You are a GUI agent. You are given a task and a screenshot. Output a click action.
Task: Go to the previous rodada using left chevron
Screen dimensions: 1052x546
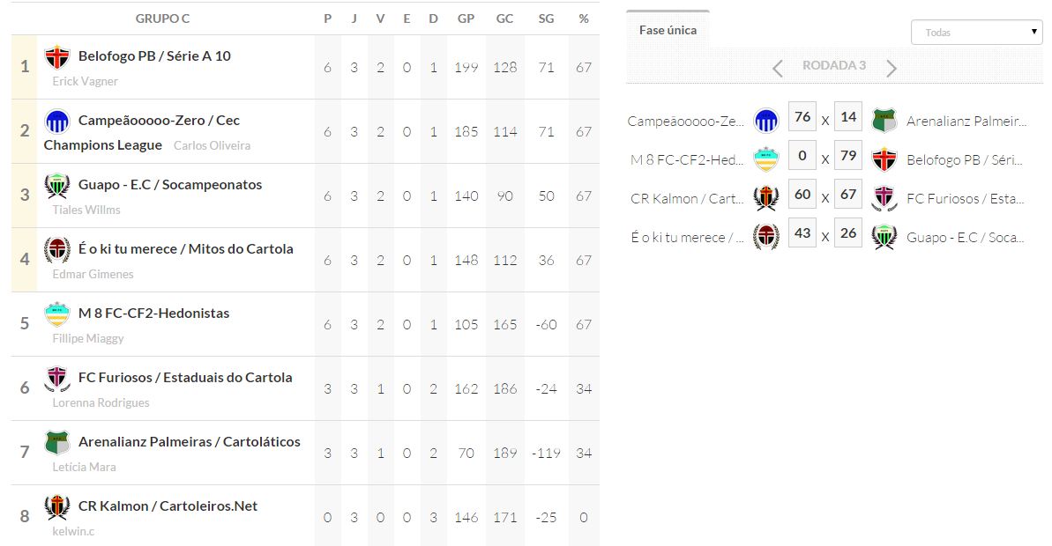[777, 68]
